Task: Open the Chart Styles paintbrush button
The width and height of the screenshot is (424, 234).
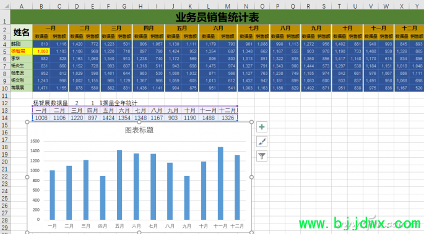Action: click(262, 142)
